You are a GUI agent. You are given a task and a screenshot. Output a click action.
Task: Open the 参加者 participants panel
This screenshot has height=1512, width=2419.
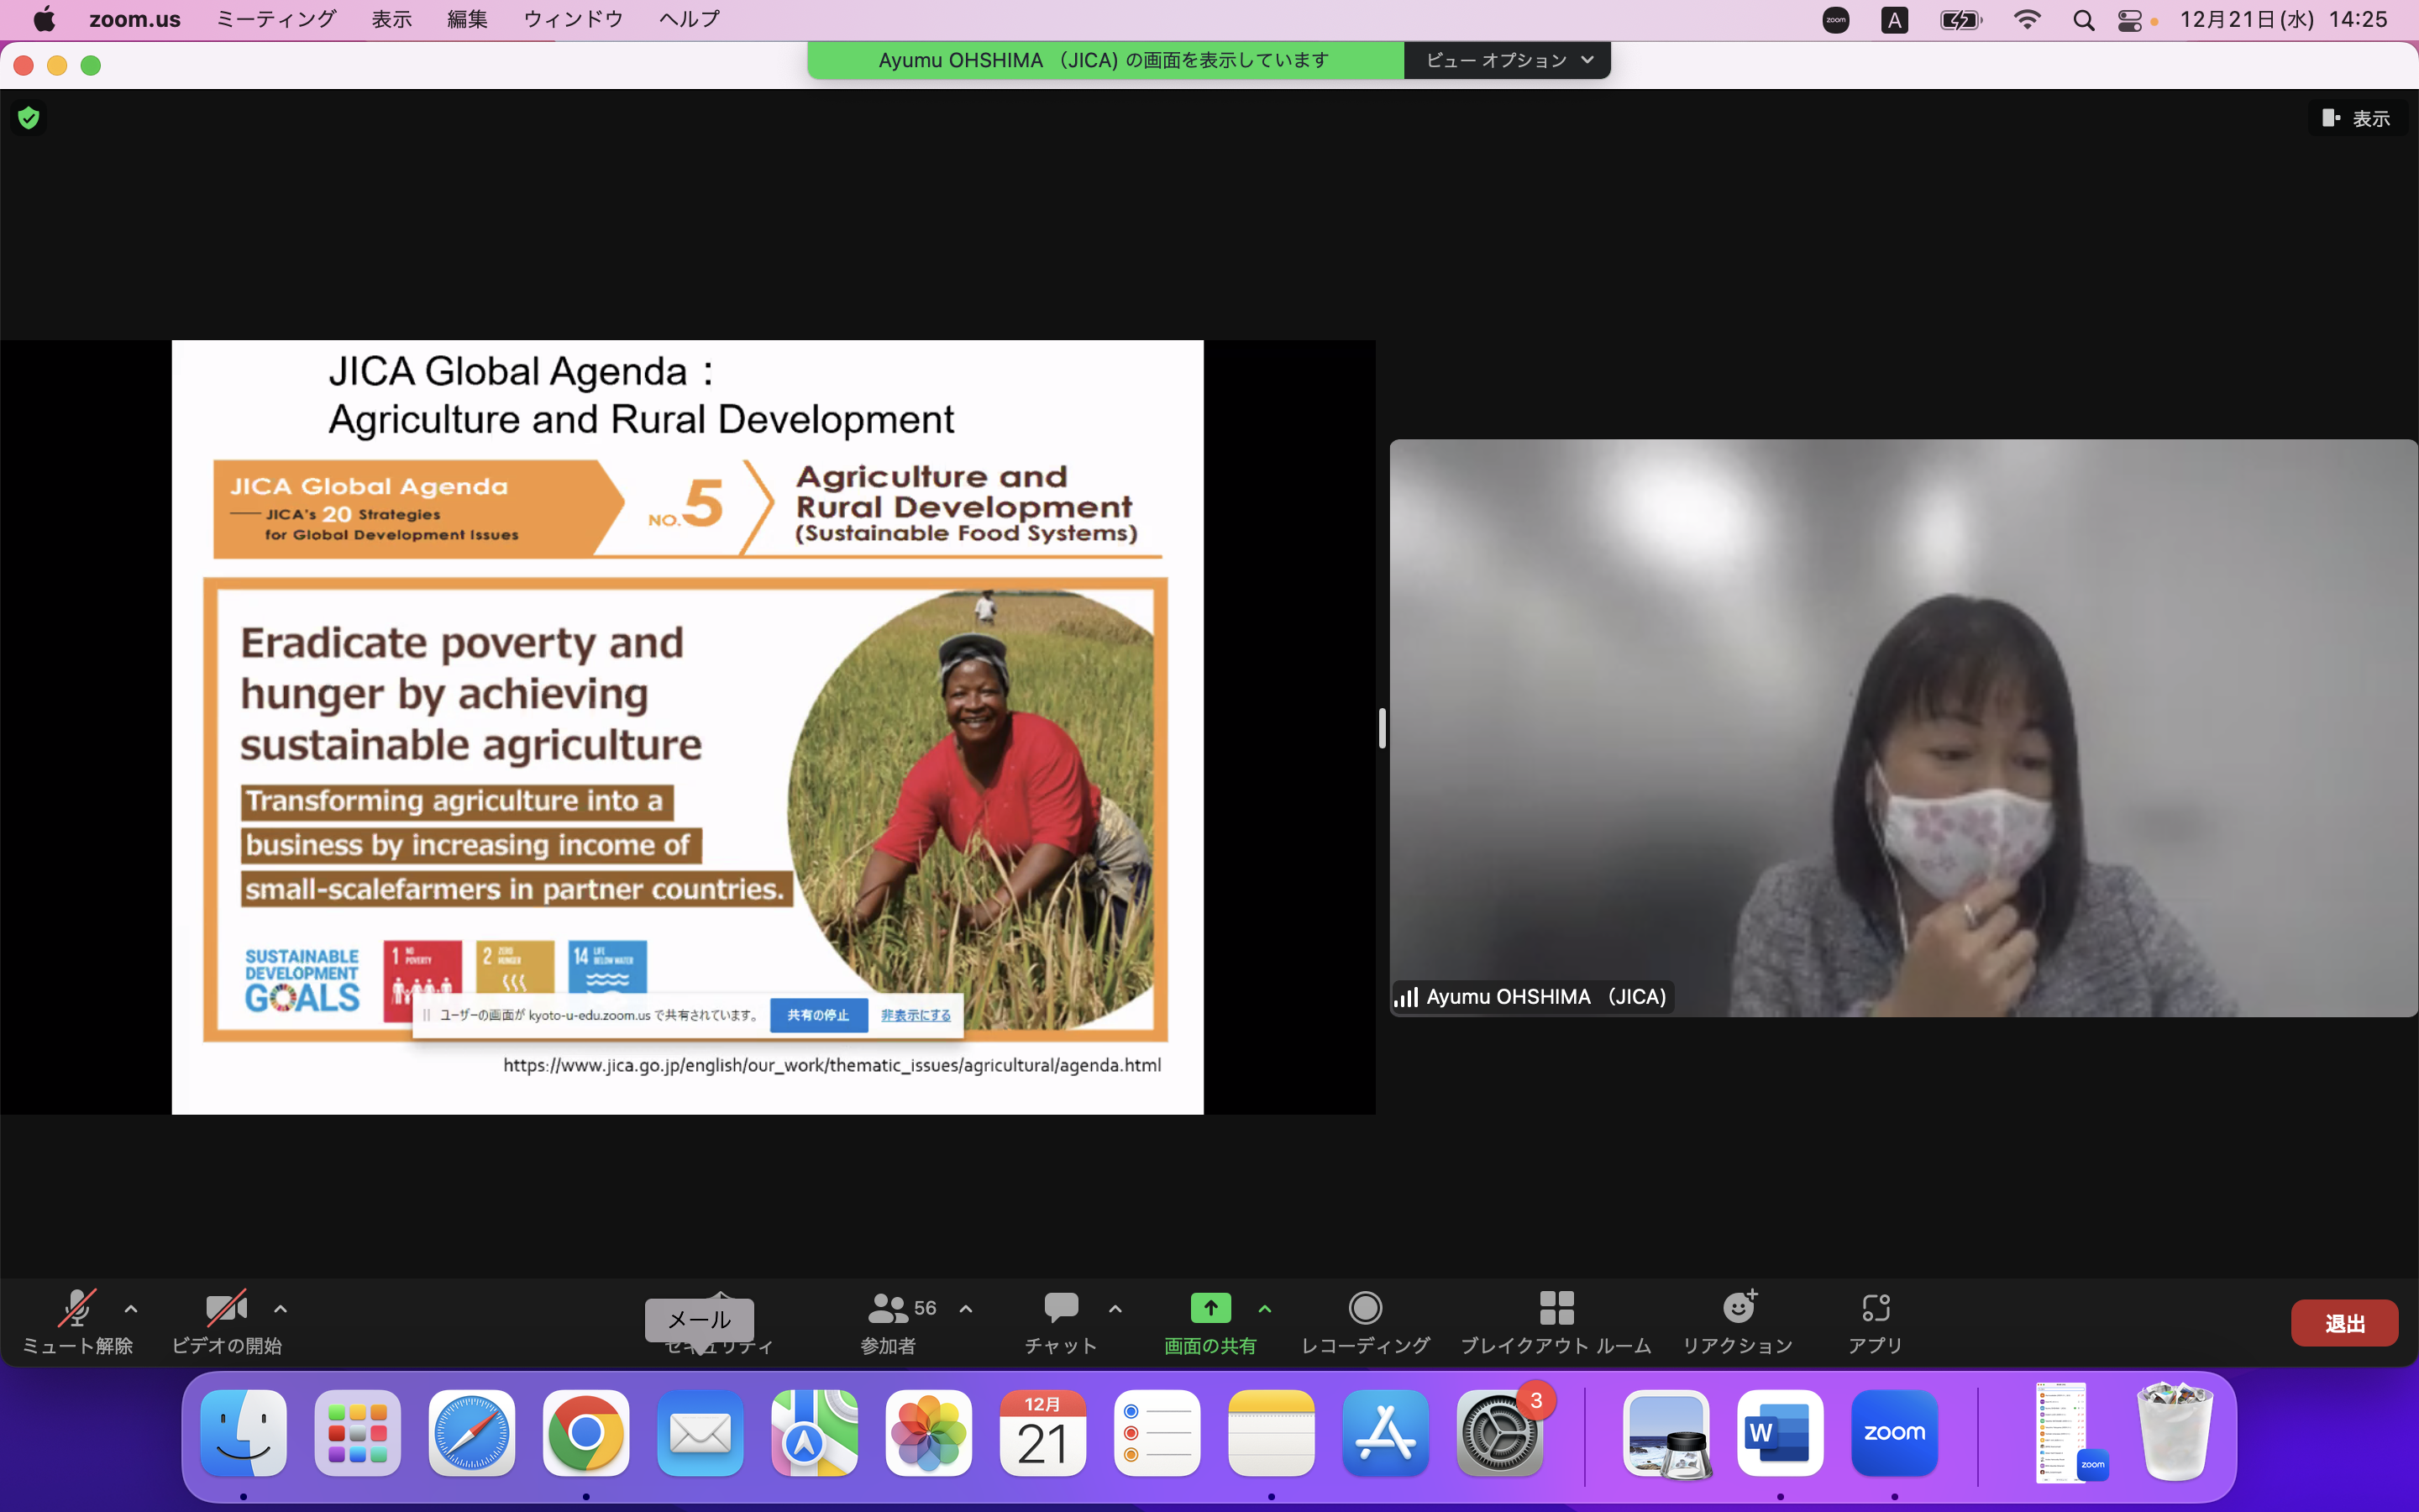[x=889, y=1321]
